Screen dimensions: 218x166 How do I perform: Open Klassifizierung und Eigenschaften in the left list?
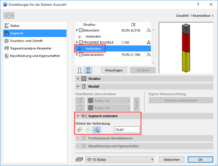click(35, 56)
